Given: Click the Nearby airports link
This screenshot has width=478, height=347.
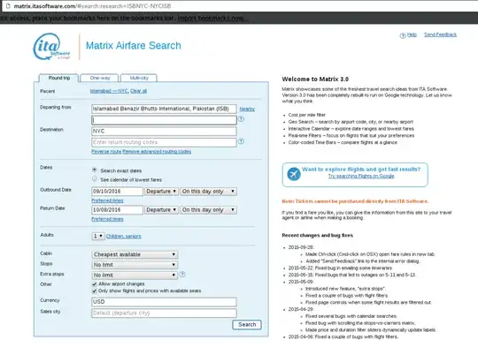Looking at the screenshot, I should 247,109.
